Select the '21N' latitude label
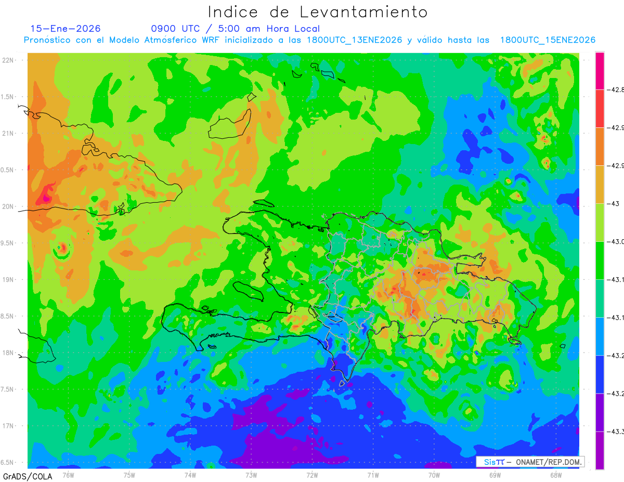Image resolution: width=624 pixels, height=482 pixels. [8, 133]
